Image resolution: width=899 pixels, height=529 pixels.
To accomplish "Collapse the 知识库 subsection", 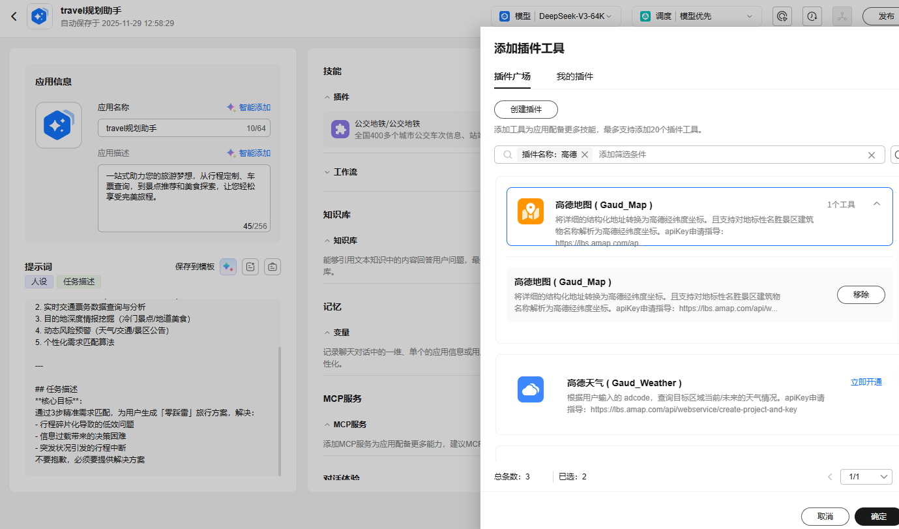I will [327, 241].
